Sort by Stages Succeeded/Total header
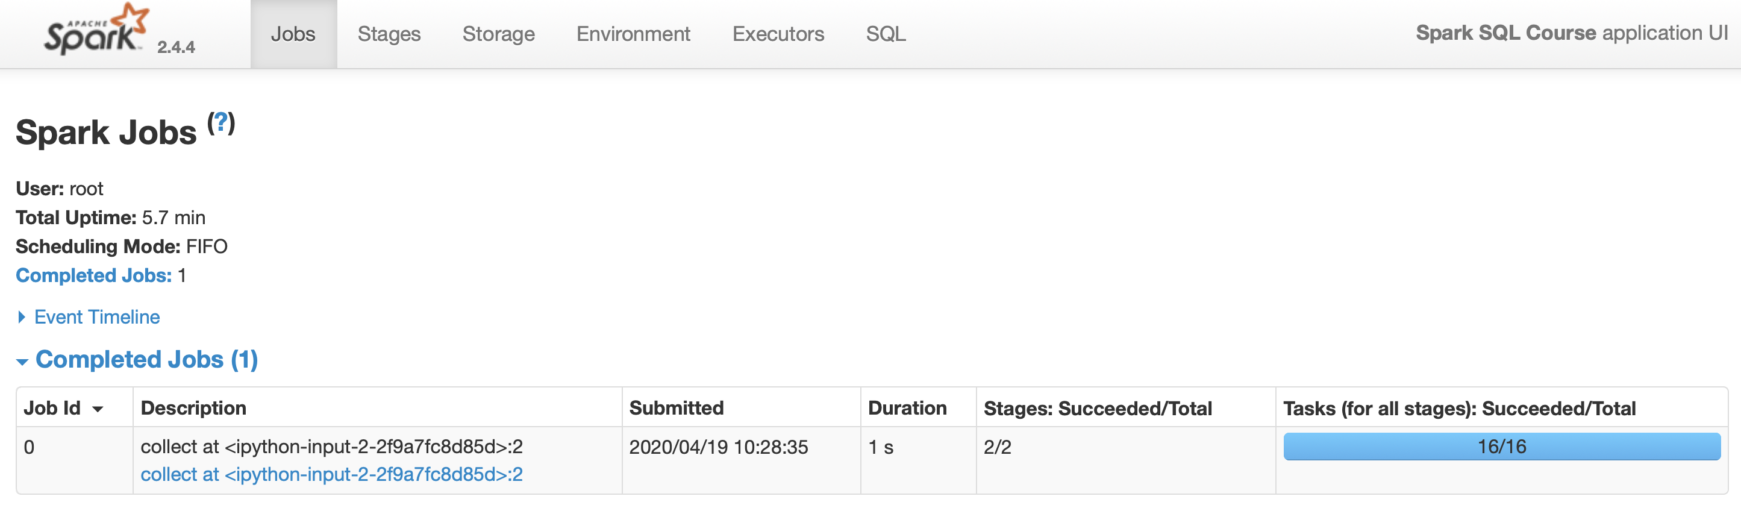The image size is (1741, 505). click(1098, 409)
